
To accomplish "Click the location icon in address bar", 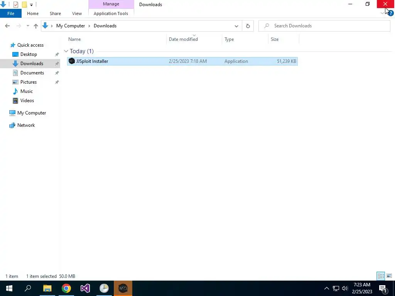I will 45,26.
